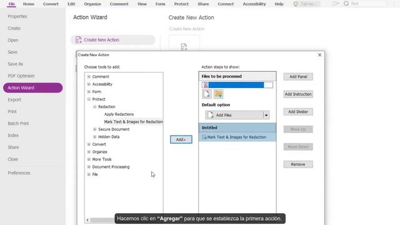
Task: Open the Organize ribbon tab
Action: pyautogui.click(x=92, y=4)
